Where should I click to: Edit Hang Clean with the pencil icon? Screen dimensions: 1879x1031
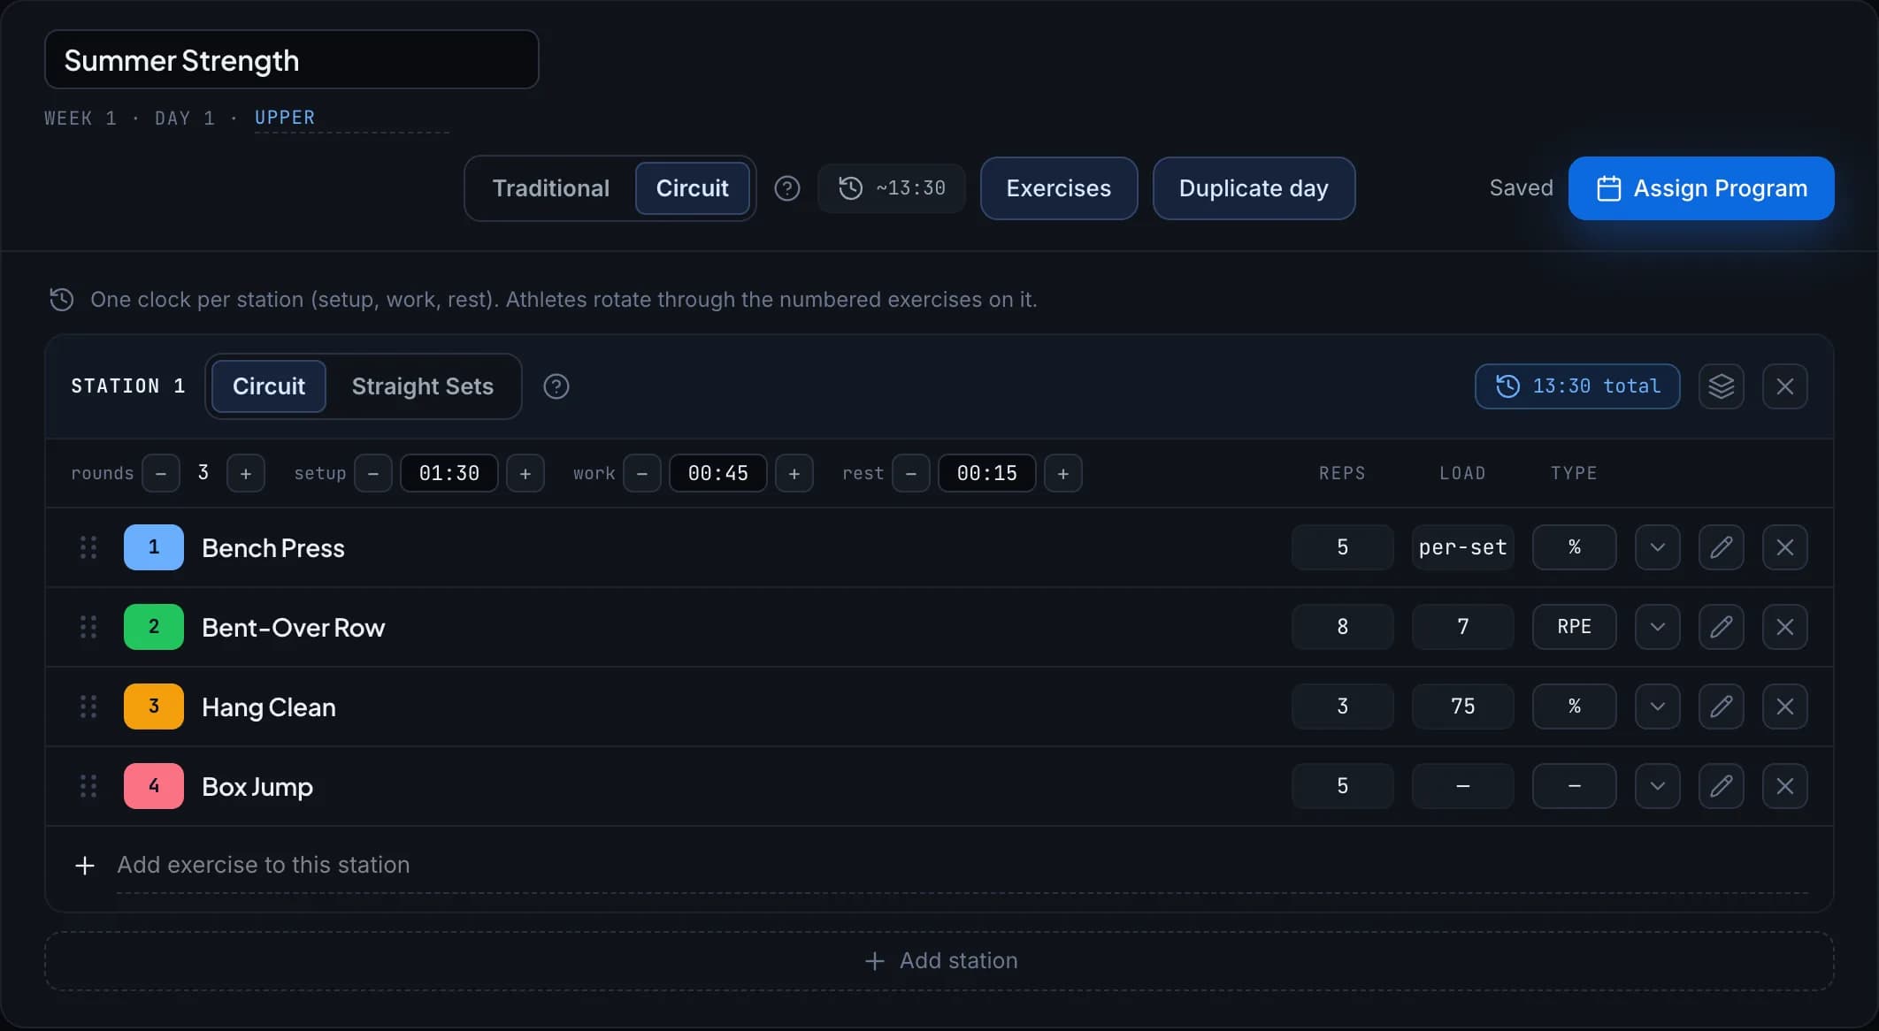pyautogui.click(x=1721, y=706)
